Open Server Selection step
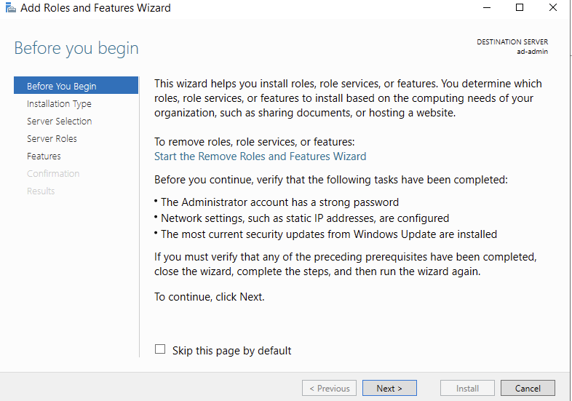This screenshot has width=572, height=401. [x=60, y=121]
